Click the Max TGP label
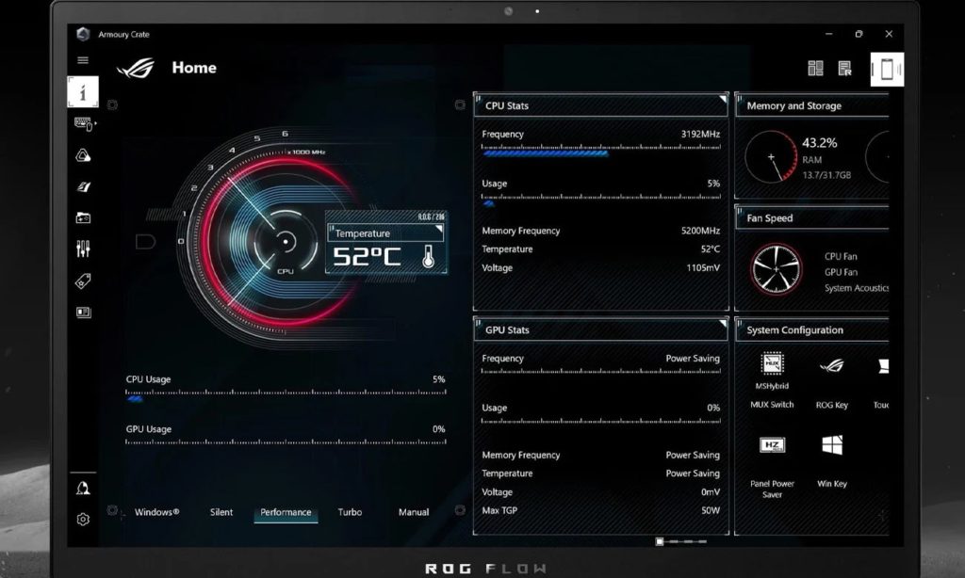Viewport: 965px width, 578px height. (x=499, y=510)
